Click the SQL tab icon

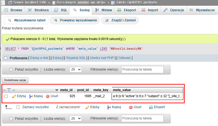tap(56, 10)
